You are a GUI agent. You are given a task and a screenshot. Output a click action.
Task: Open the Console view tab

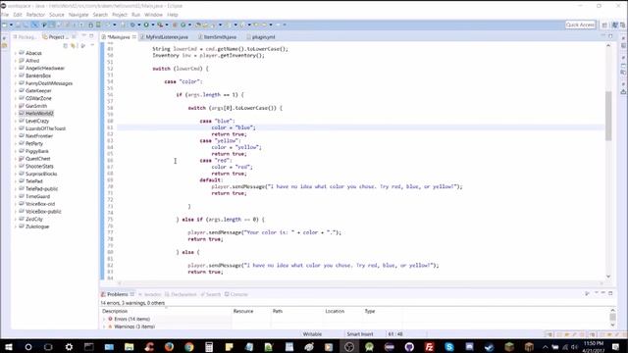[x=236, y=294]
